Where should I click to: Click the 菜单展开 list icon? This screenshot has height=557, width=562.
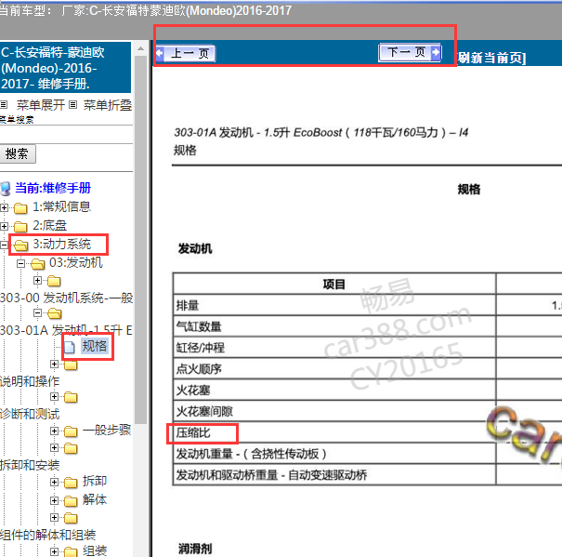4,105
